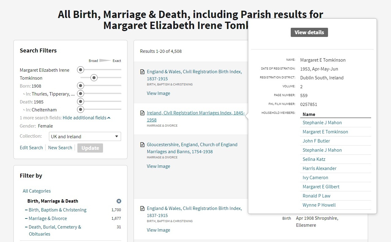391x242 pixels.
Task: Open household member Selina Katz
Action: coord(314,159)
